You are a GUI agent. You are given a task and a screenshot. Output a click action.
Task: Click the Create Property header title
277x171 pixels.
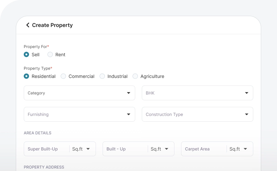[52, 25]
